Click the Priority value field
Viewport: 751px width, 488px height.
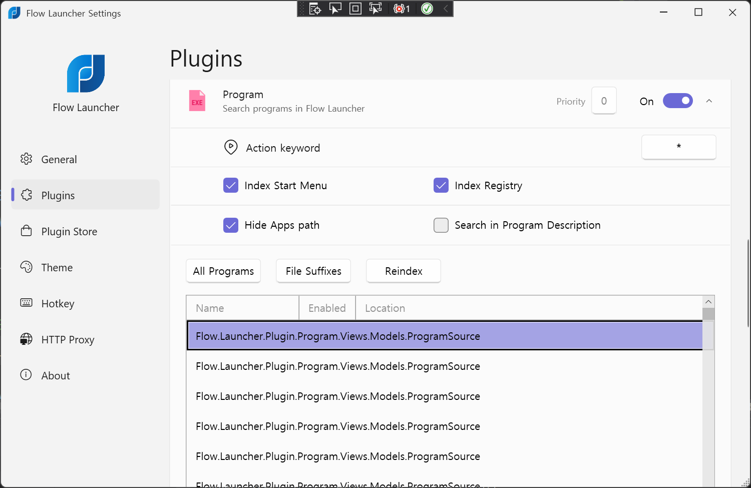(x=604, y=101)
